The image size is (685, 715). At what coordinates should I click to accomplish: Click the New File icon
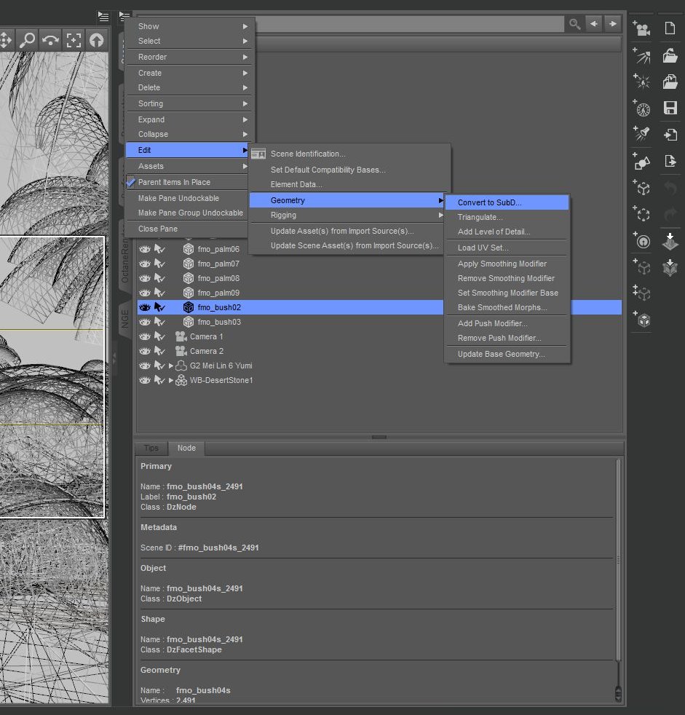(x=670, y=28)
